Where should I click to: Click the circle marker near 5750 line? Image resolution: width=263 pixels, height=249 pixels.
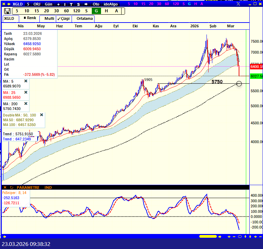tap(239, 83)
